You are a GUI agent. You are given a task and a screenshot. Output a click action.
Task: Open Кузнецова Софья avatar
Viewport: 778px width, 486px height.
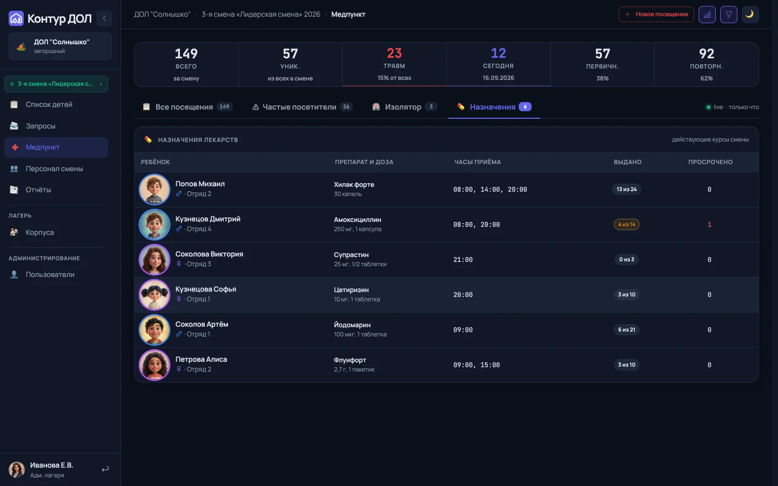155,295
